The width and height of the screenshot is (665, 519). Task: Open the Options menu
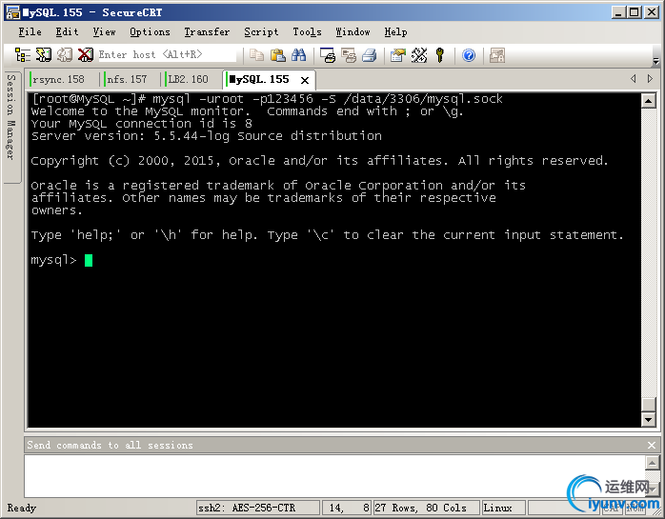tap(150, 31)
